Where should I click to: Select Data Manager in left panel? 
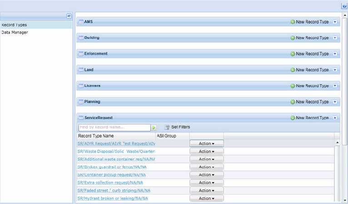[x=15, y=32]
